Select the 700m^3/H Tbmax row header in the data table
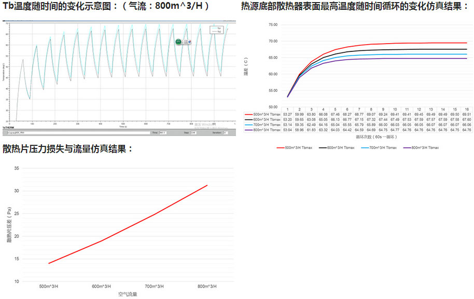The width and height of the screenshot is (474, 299). point(263,125)
